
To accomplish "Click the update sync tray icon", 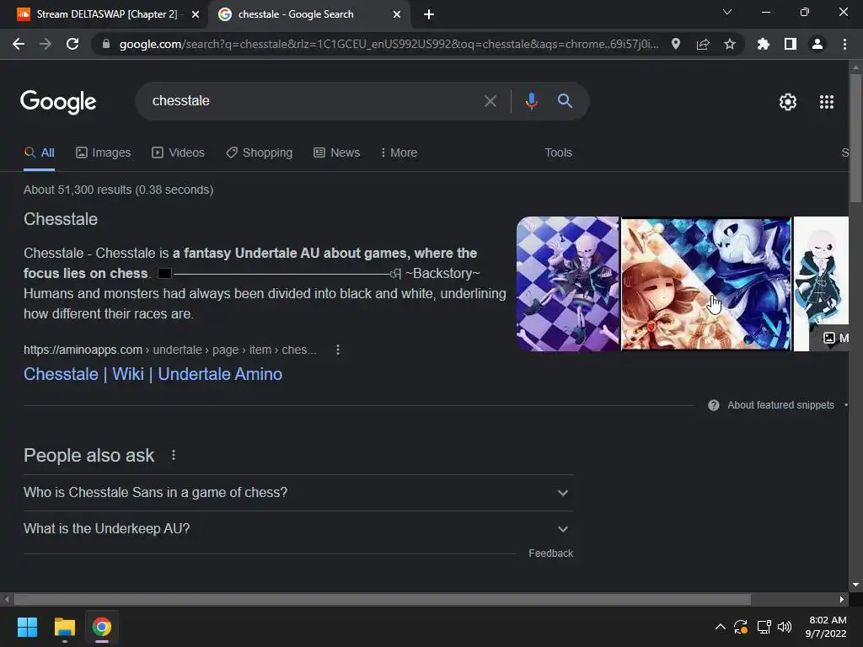I will (741, 627).
